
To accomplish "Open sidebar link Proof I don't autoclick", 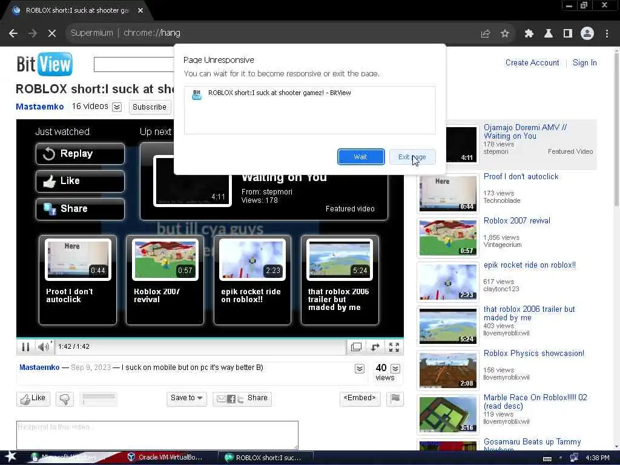I will click(521, 177).
